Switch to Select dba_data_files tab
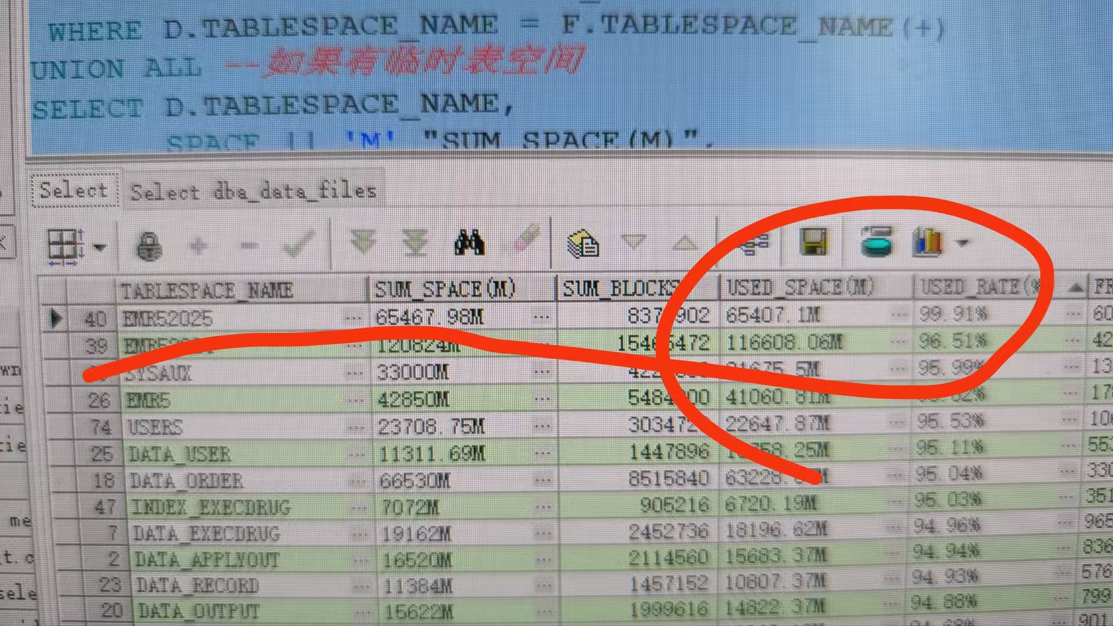The width and height of the screenshot is (1113, 626). (x=253, y=191)
